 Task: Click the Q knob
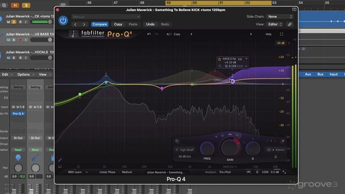(x=253, y=148)
